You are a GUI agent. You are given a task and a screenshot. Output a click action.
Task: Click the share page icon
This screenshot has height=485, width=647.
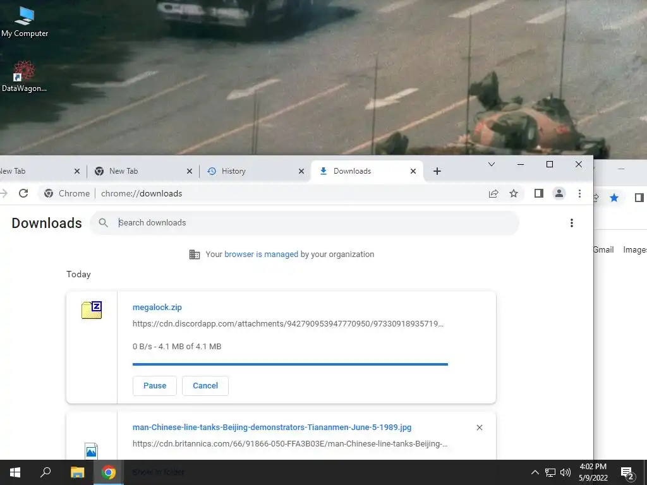point(493,193)
